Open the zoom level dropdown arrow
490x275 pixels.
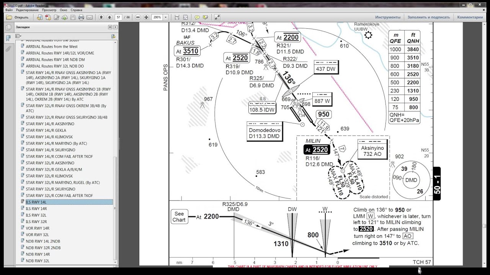coord(166,17)
